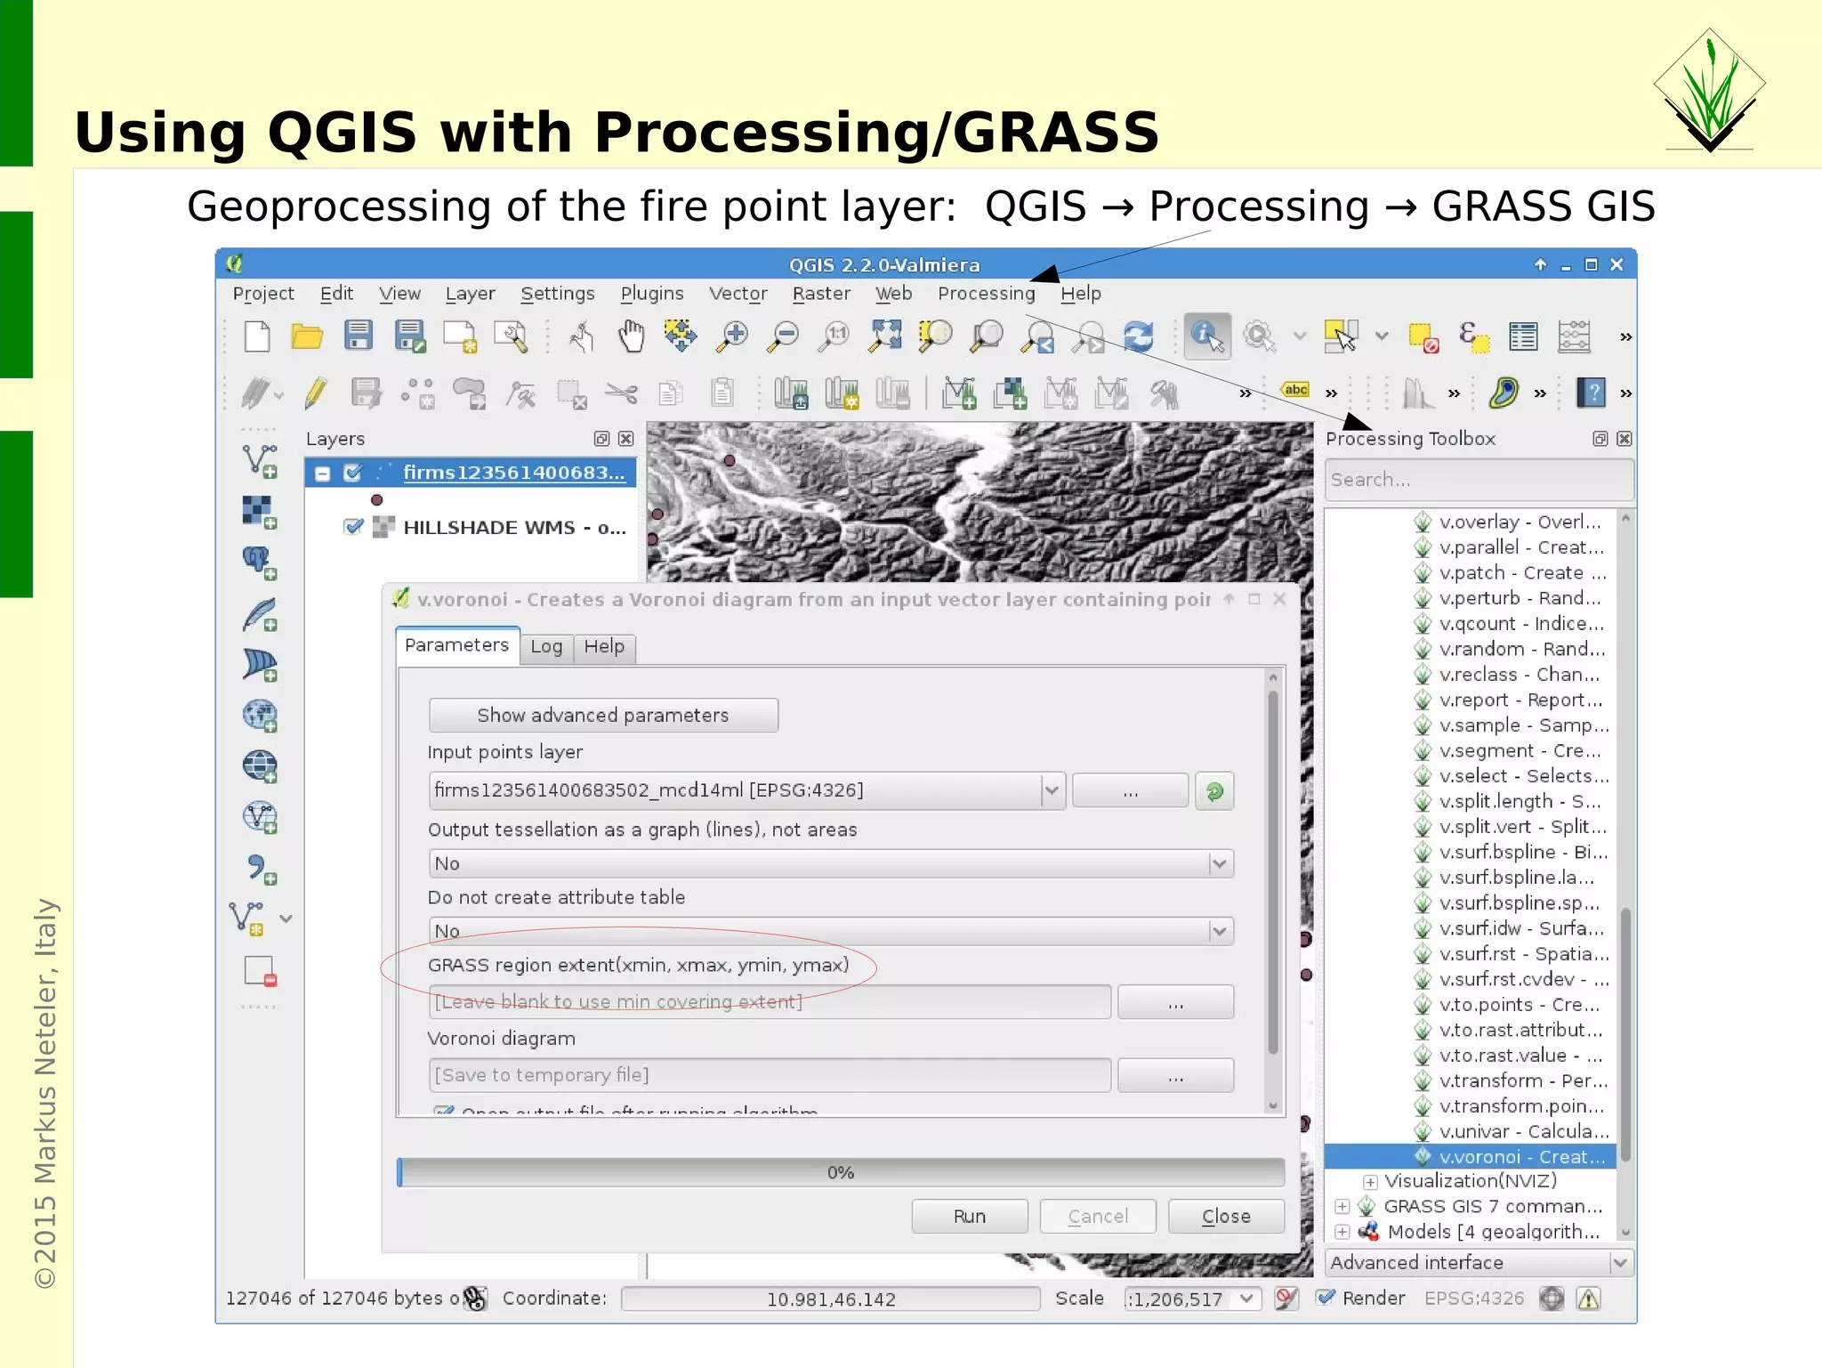Open the Vector menu
Image resolution: width=1822 pixels, height=1368 pixels.
pos(738,293)
